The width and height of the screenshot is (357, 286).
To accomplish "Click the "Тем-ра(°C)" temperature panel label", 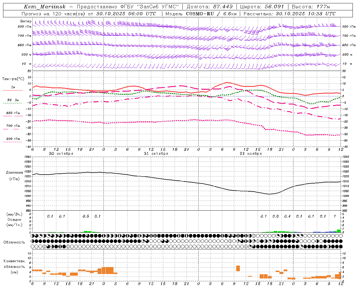I will point(13,79).
